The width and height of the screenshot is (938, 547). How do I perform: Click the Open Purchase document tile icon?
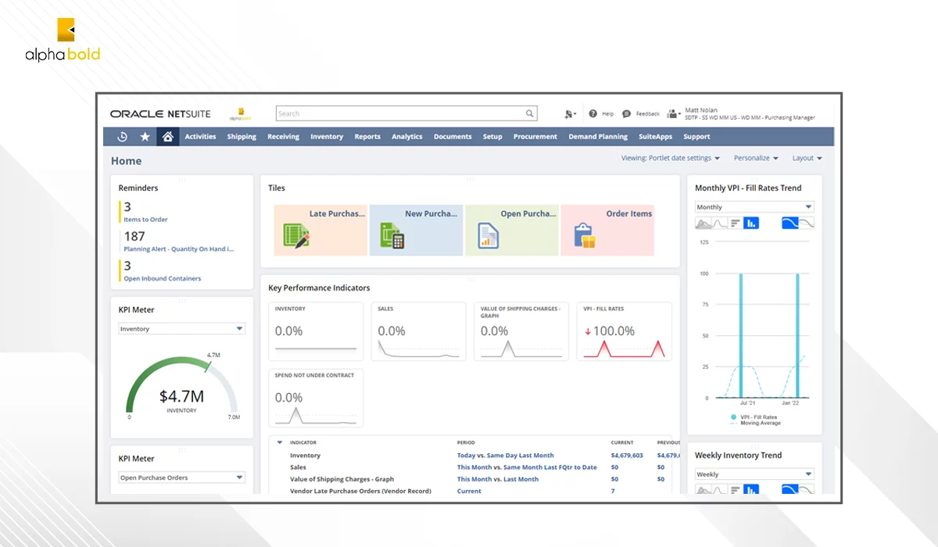tap(489, 235)
